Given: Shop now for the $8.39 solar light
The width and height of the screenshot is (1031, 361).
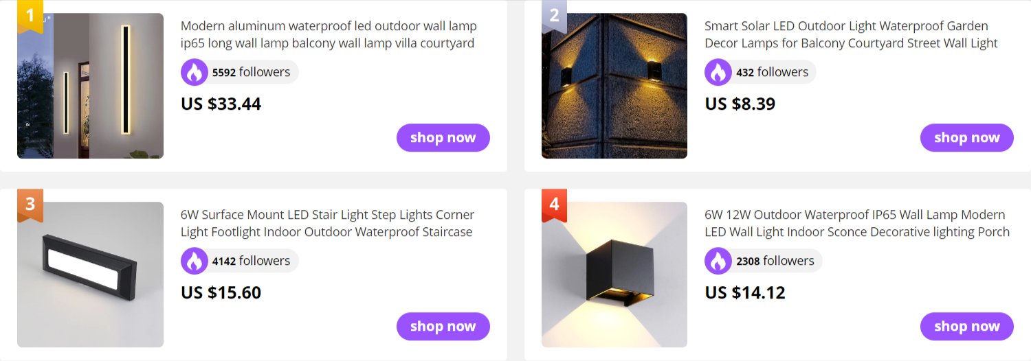Looking at the screenshot, I should (x=967, y=138).
